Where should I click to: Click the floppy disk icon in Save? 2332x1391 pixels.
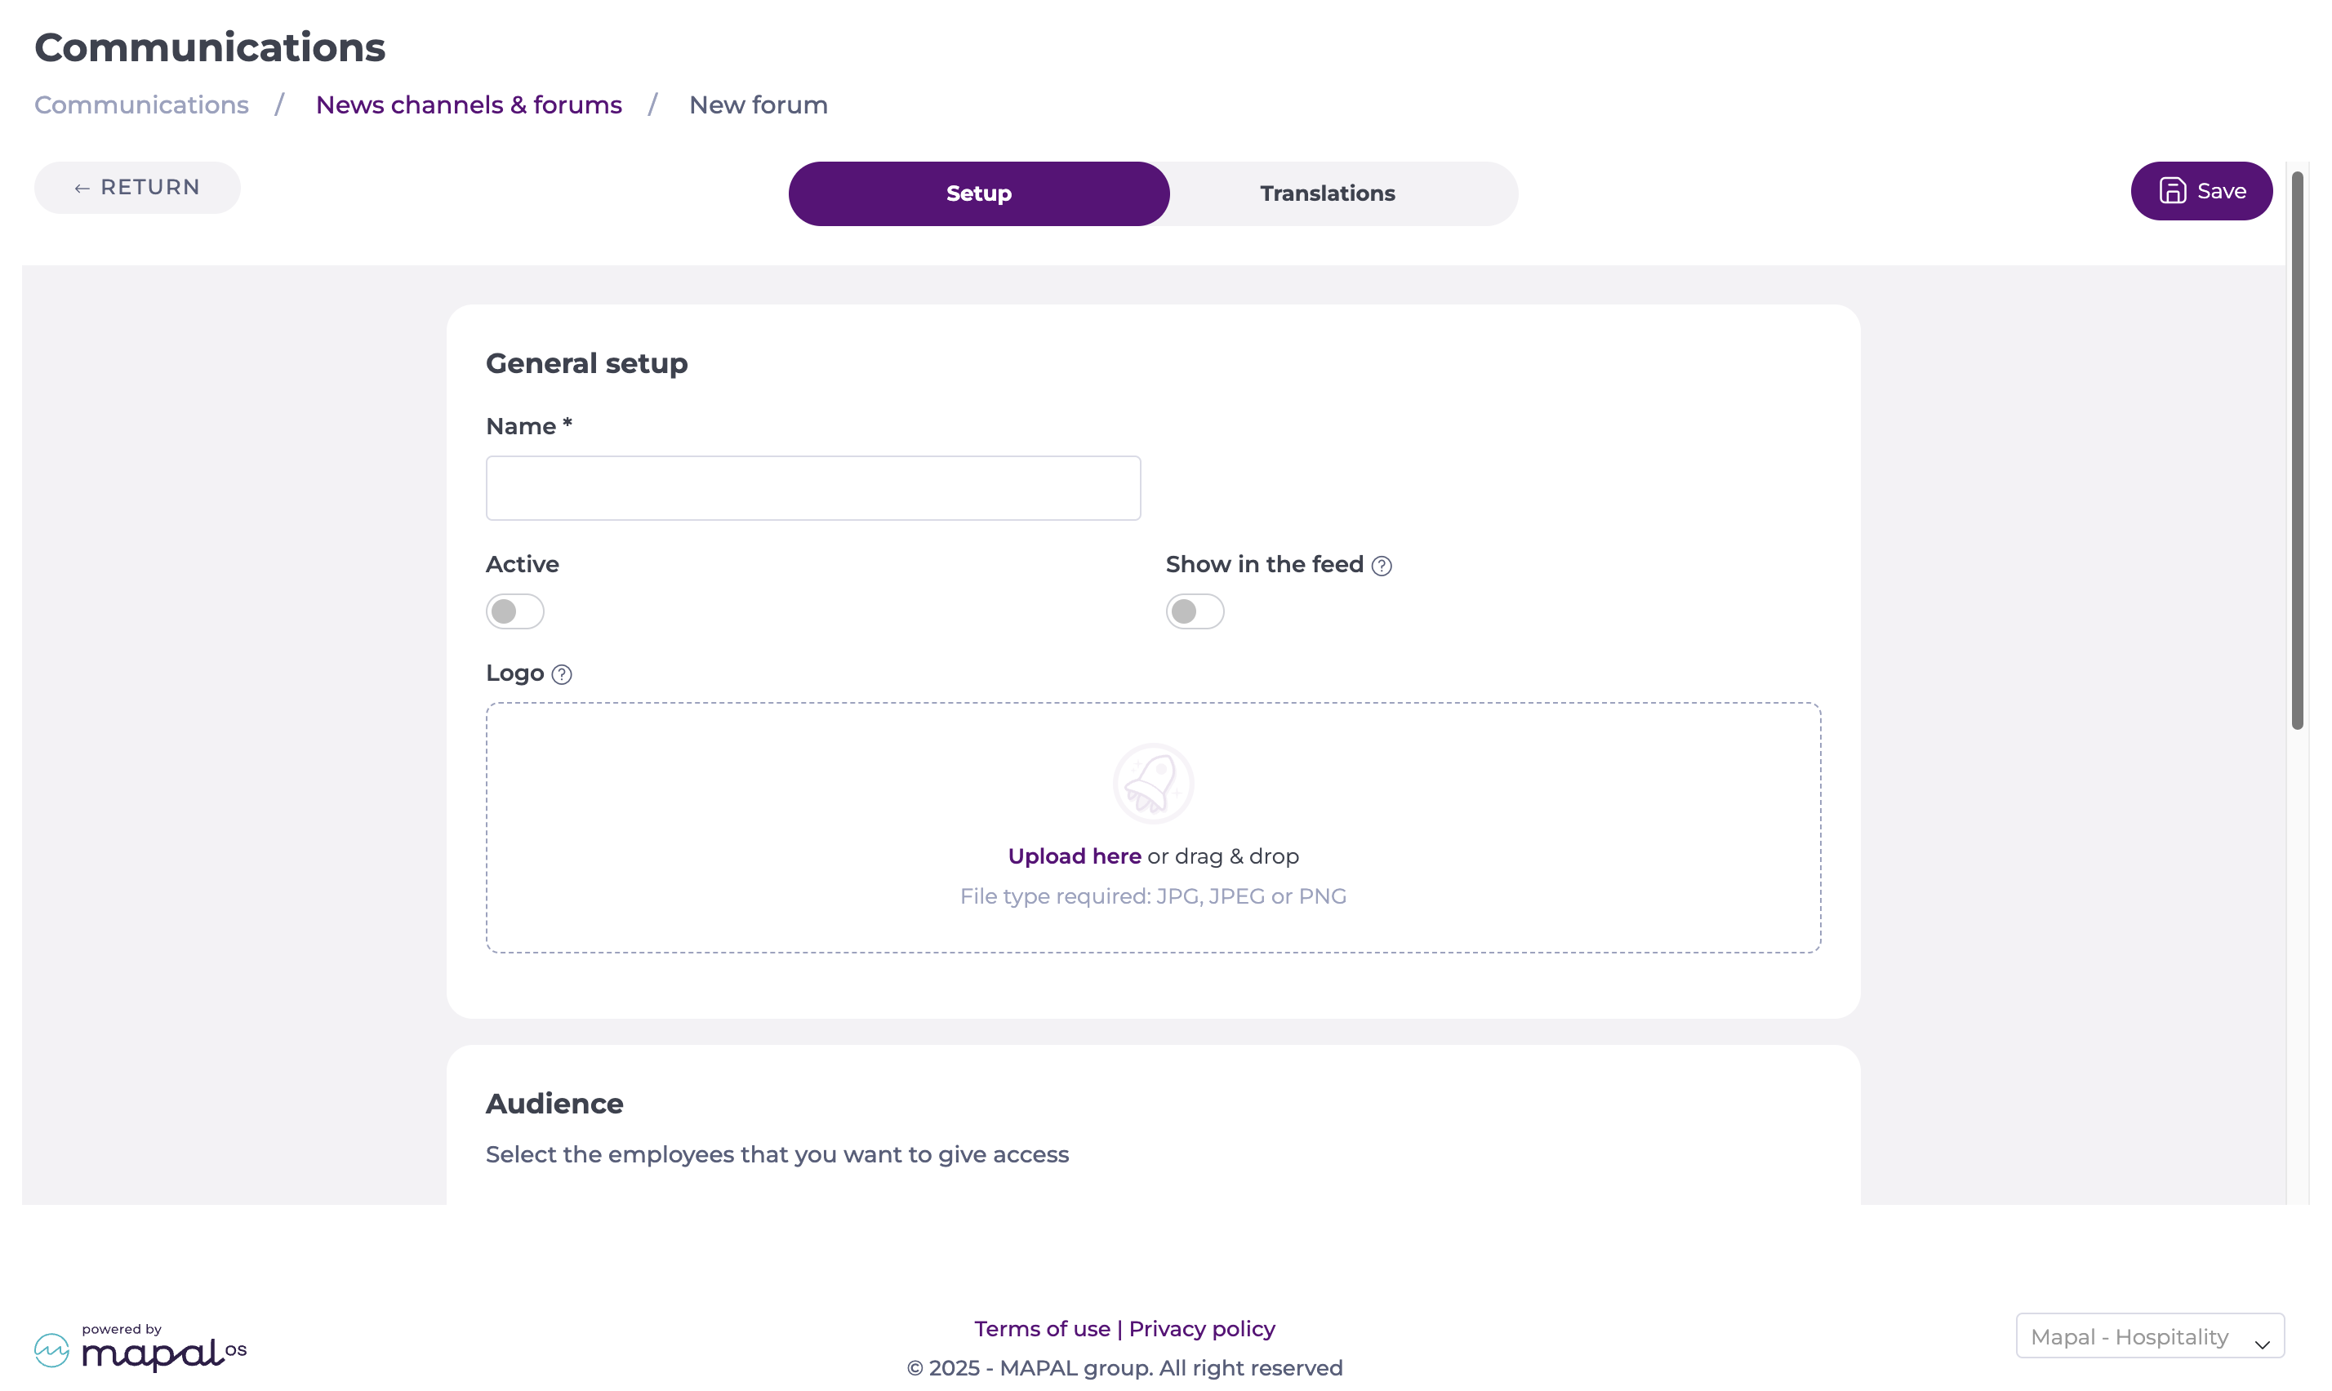click(x=2172, y=191)
